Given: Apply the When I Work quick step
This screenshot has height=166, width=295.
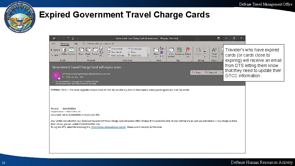Looking at the screenshot, I should coord(116,49).
